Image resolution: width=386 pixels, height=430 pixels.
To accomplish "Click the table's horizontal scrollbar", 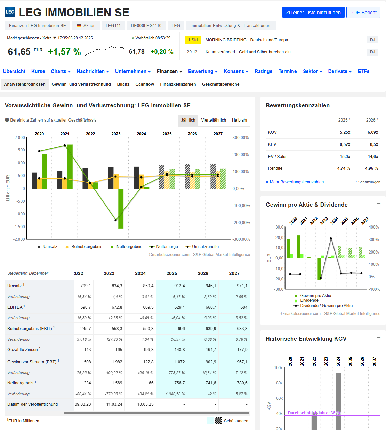I will point(156,413).
